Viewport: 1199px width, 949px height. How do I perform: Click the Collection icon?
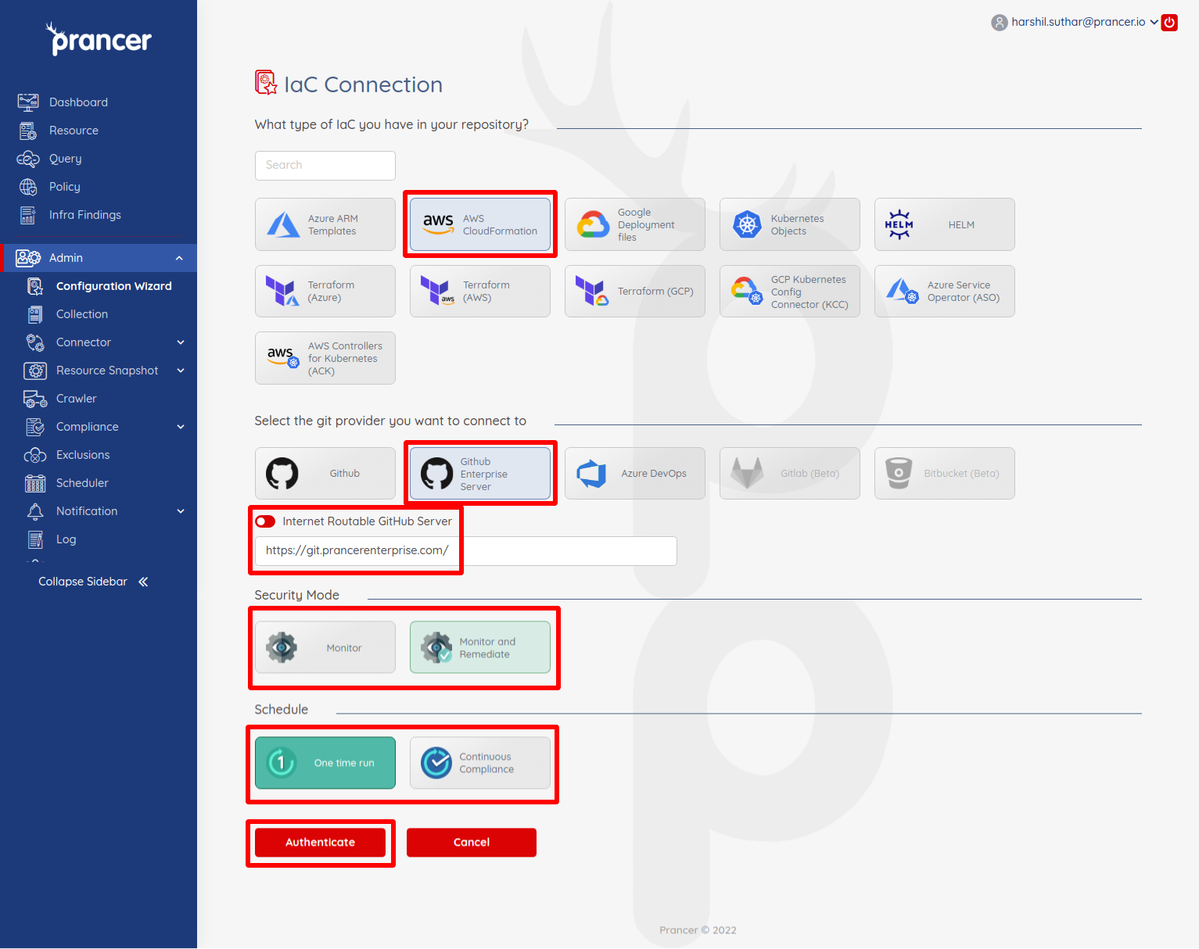35,314
